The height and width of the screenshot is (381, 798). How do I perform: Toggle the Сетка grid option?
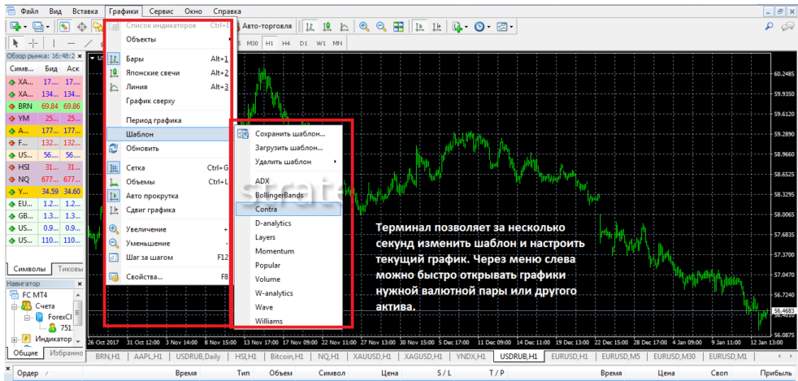(x=136, y=168)
